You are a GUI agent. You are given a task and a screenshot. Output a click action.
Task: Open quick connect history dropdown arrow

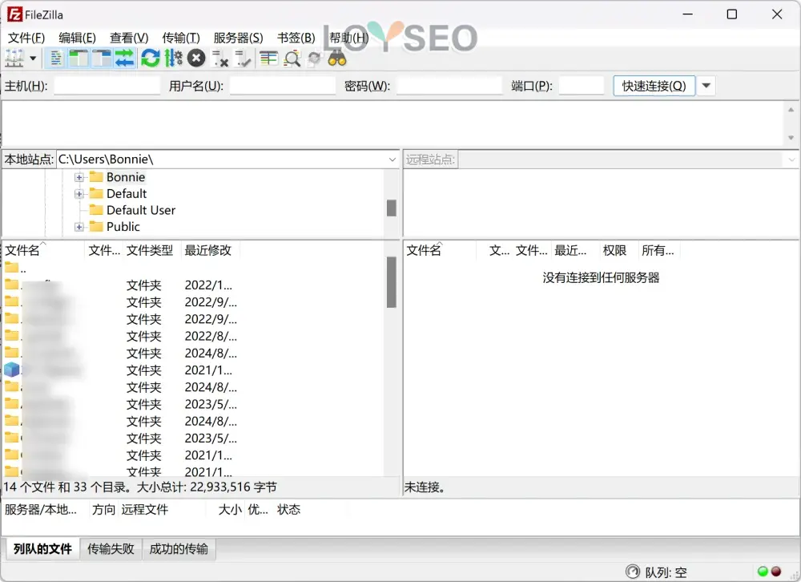click(706, 86)
